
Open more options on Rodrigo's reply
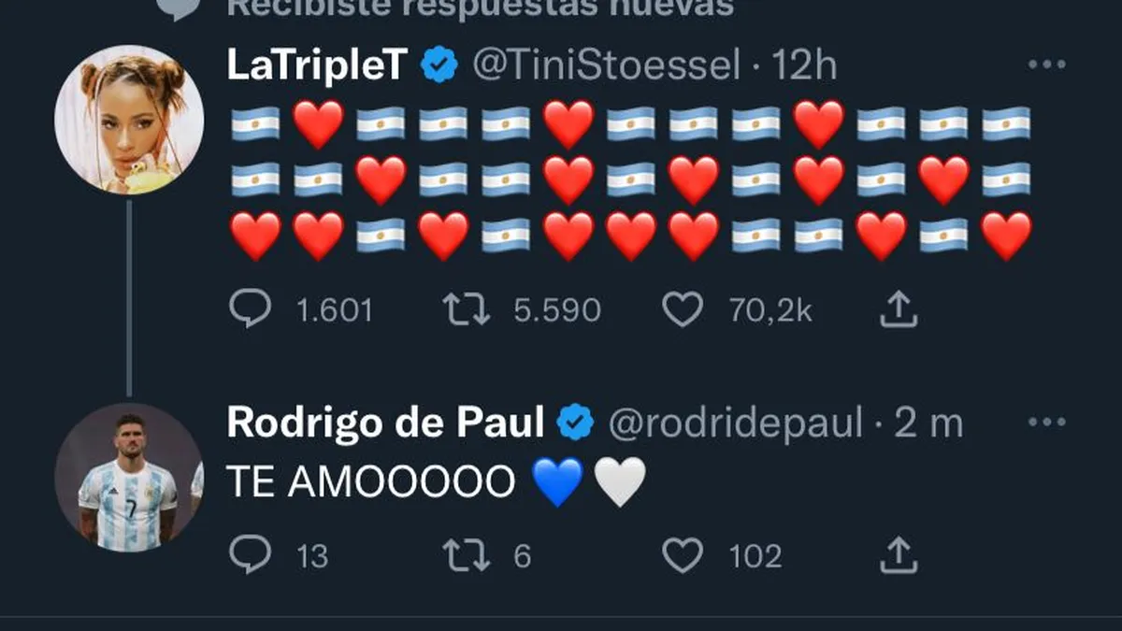1046,423
